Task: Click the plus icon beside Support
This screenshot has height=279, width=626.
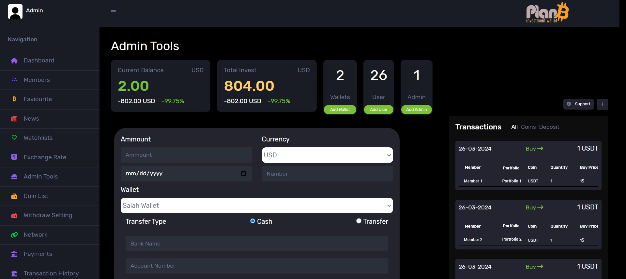Action: pos(603,104)
